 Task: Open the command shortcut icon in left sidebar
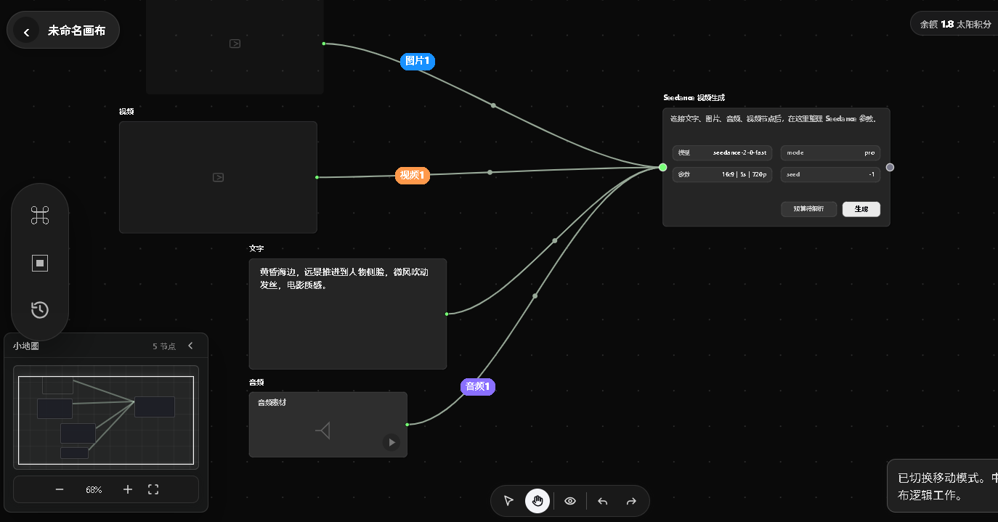pos(40,215)
